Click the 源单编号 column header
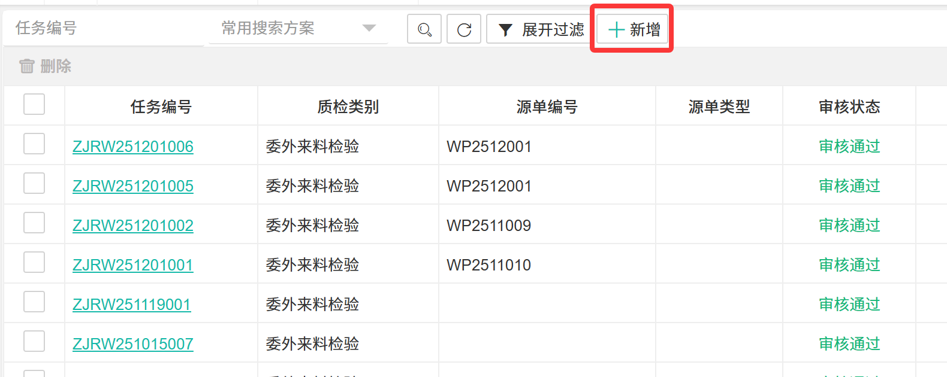The height and width of the screenshot is (377, 947). pos(547,107)
